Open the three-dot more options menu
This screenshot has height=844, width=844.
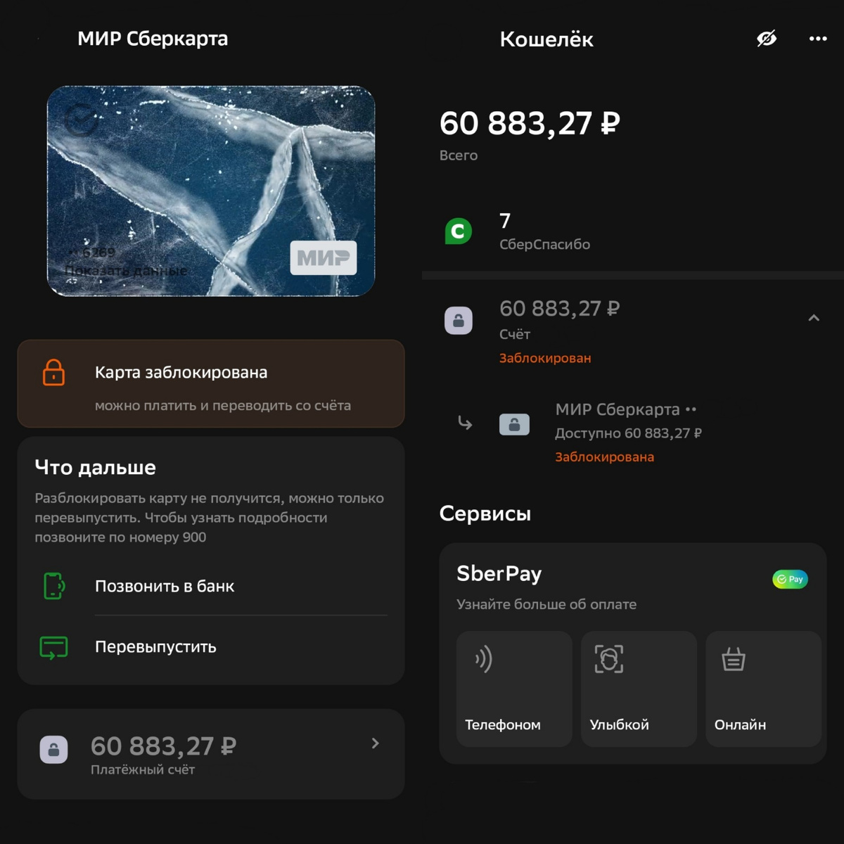(818, 39)
